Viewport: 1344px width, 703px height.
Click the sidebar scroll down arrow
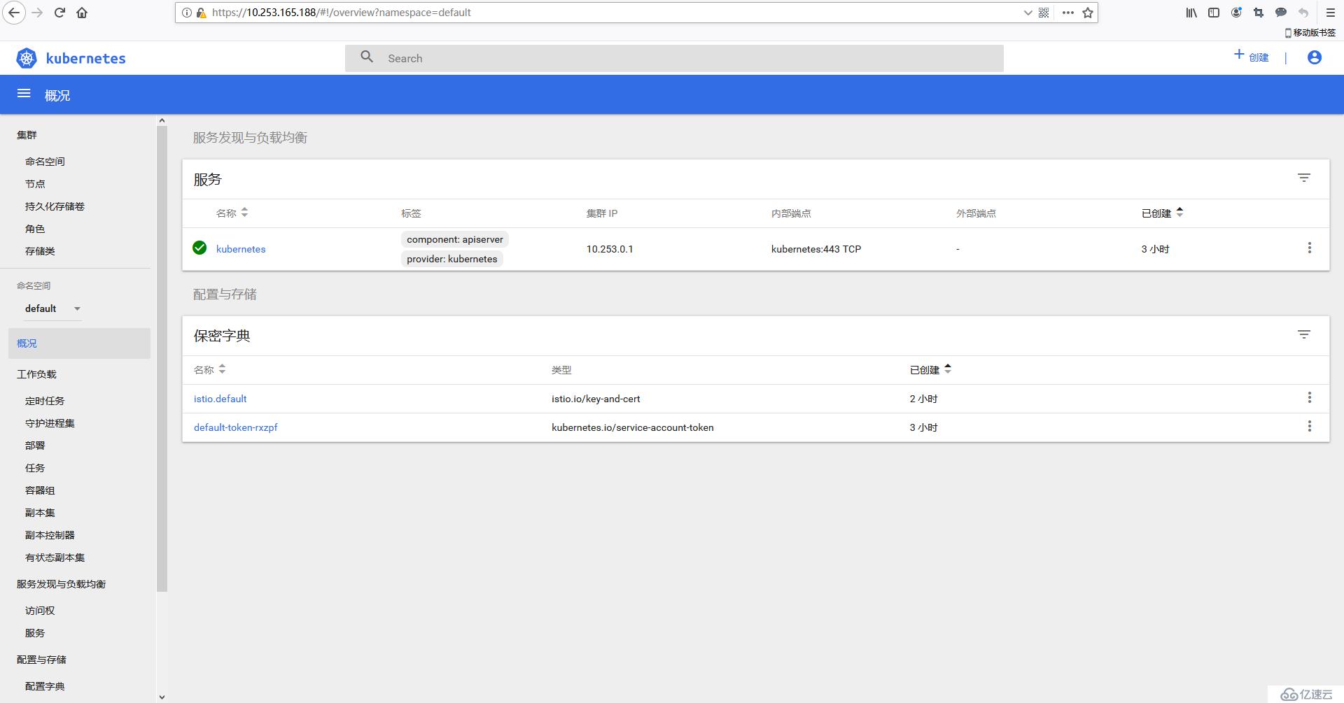(162, 697)
